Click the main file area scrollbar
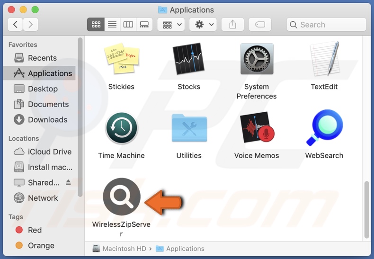The width and height of the screenshot is (374, 259). (366, 210)
